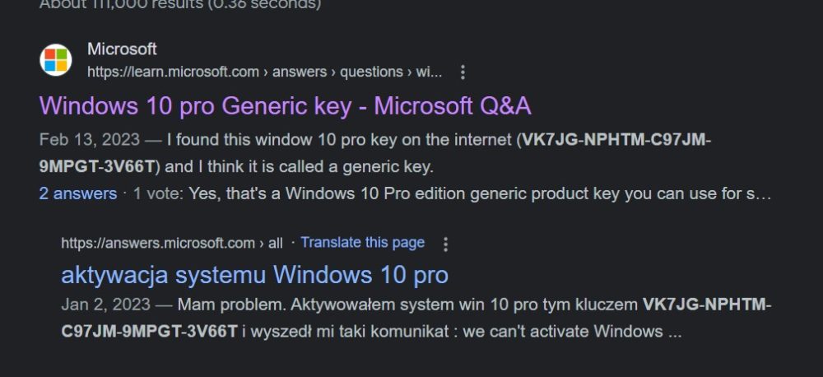Image resolution: width=823 pixels, height=377 pixels.
Task: Open the Windows 10 pro Generic key result
Action: coord(285,106)
